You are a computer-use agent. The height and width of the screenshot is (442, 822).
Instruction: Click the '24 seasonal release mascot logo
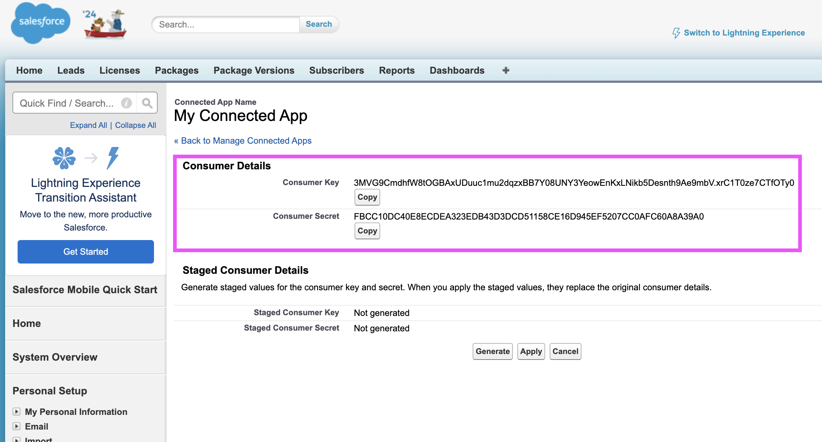pyautogui.click(x=105, y=24)
